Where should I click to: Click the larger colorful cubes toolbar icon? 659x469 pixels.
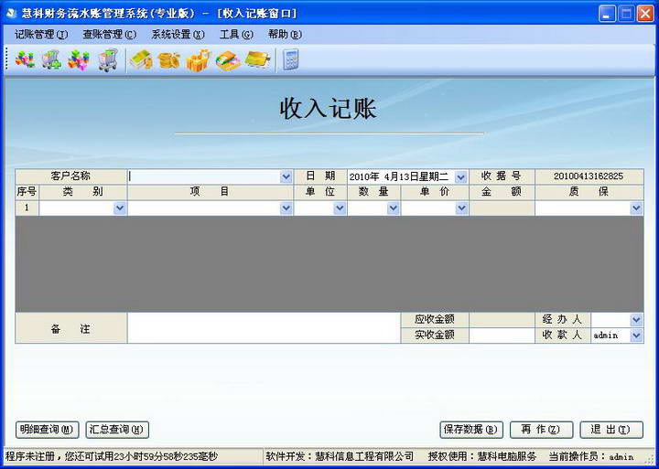79,60
